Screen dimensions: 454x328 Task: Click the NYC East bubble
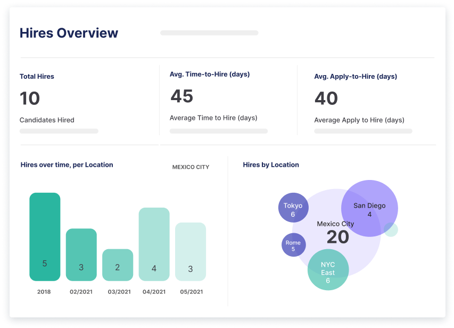[328, 270]
